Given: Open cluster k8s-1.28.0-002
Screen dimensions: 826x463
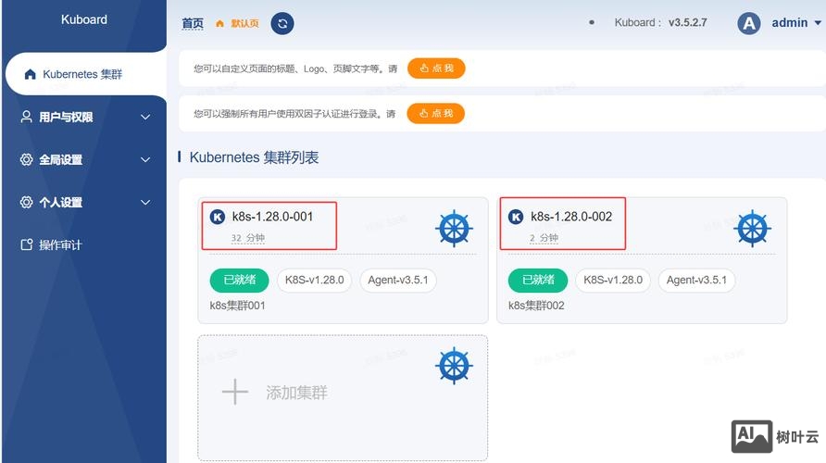Looking at the screenshot, I should point(571,217).
